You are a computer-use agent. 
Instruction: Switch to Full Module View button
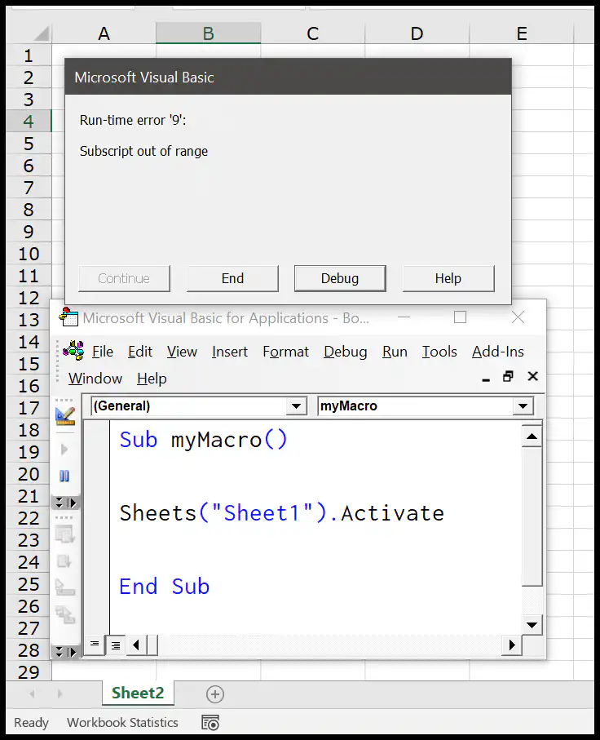(x=116, y=645)
